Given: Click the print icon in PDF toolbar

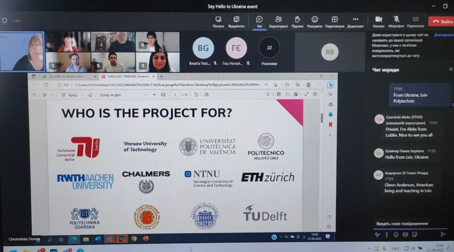Looking at the screenshot, I should (279, 94).
